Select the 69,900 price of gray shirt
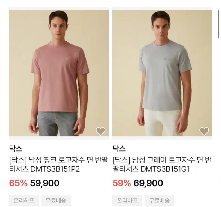Image resolution: width=221 pixels, height=207 pixels. pyautogui.click(x=148, y=183)
